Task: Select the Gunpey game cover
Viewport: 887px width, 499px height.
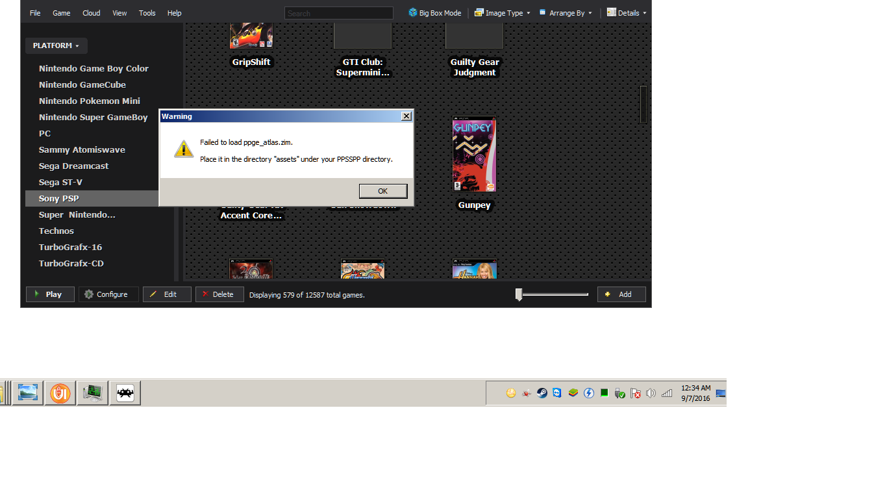Action: pos(474,154)
